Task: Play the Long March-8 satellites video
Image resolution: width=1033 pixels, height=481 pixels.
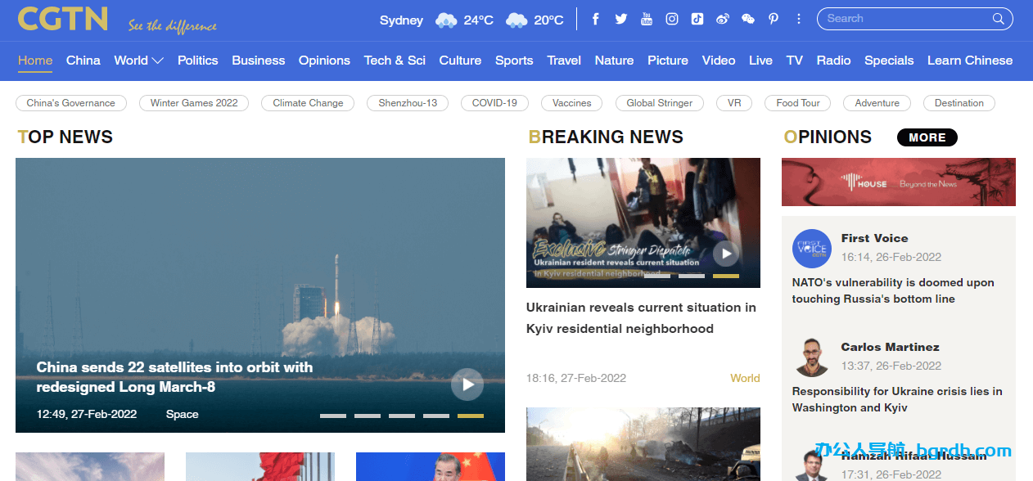Action: (x=467, y=384)
